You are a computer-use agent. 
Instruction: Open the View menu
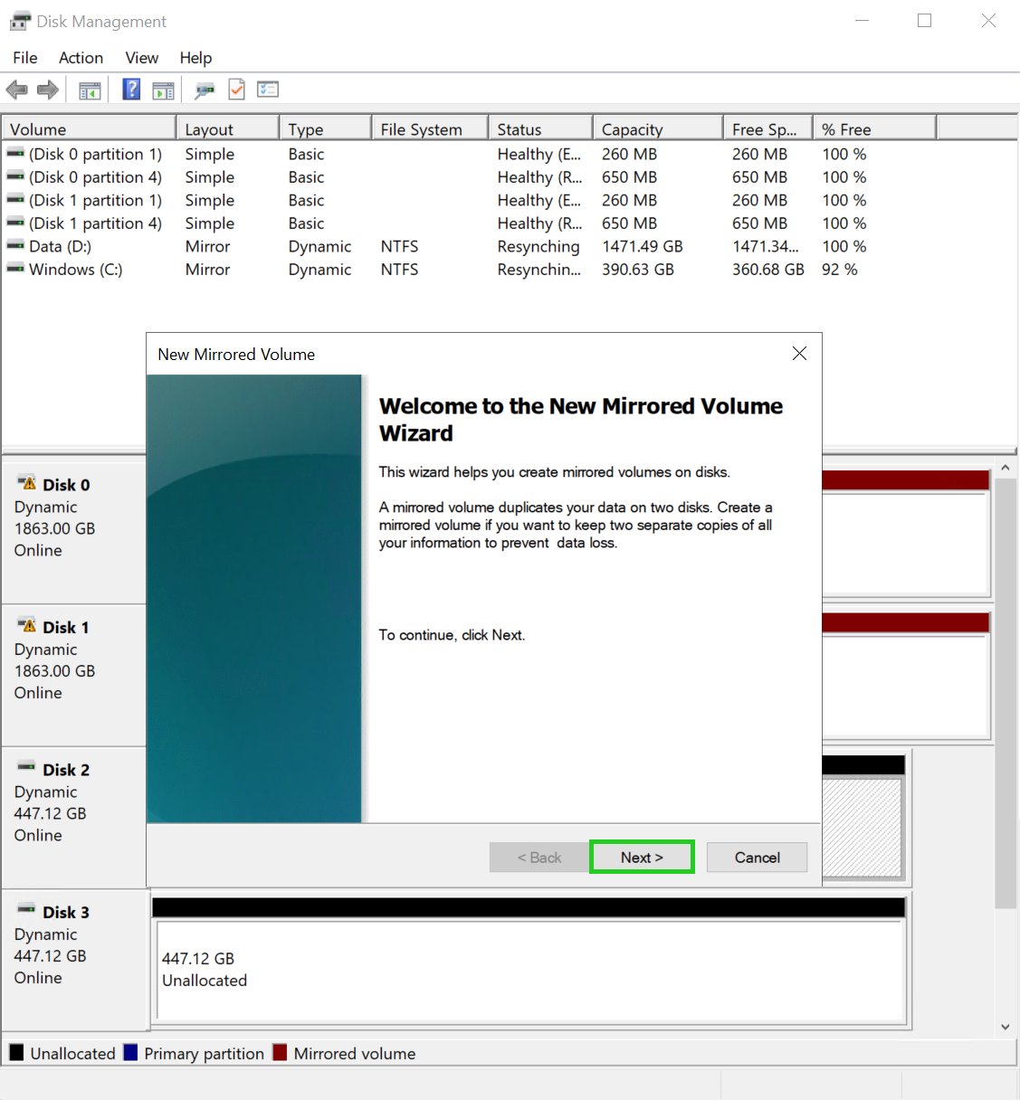[x=141, y=57]
